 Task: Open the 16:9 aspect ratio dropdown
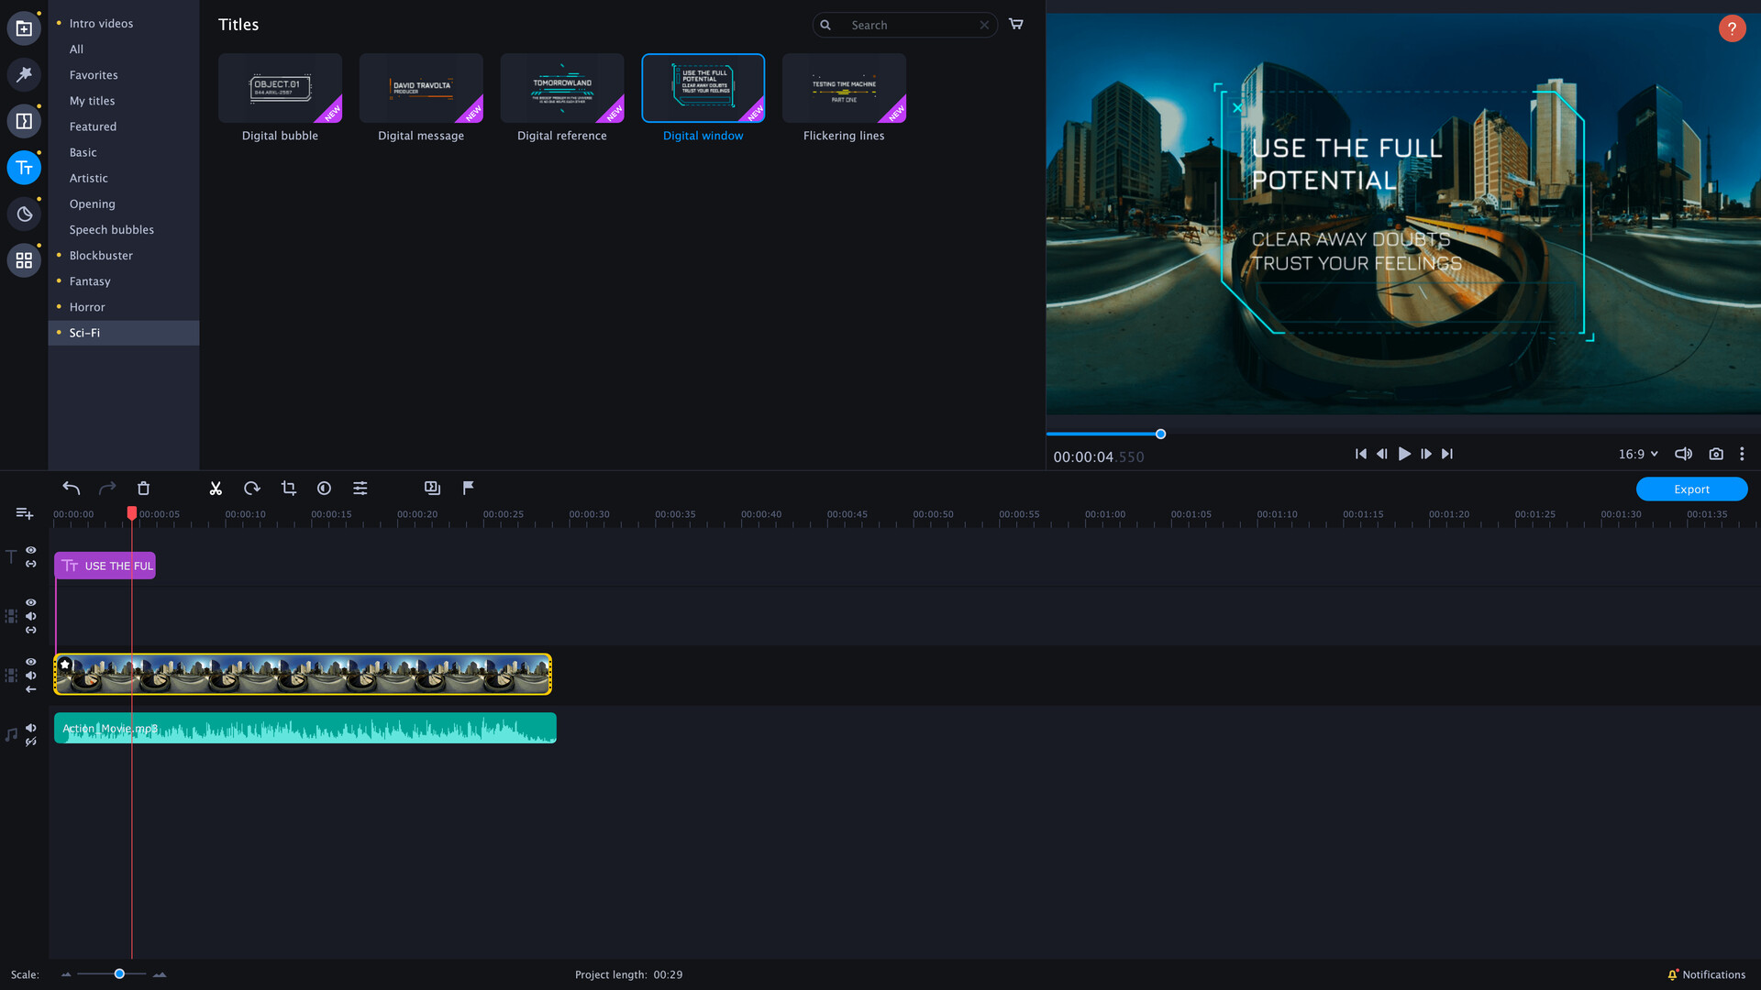coord(1637,454)
